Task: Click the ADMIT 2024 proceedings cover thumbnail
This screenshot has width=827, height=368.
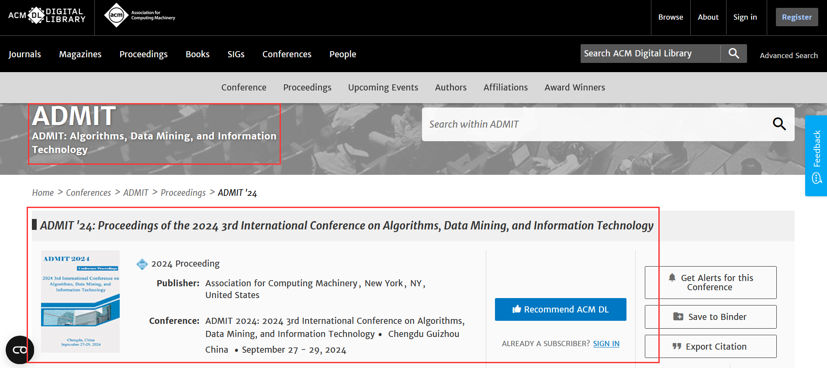Action: (80, 301)
